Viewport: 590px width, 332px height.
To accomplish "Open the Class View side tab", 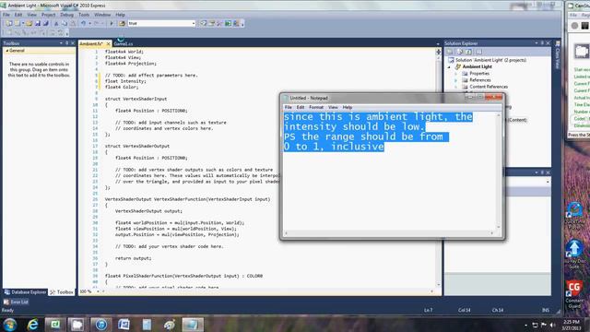I will [558, 55].
